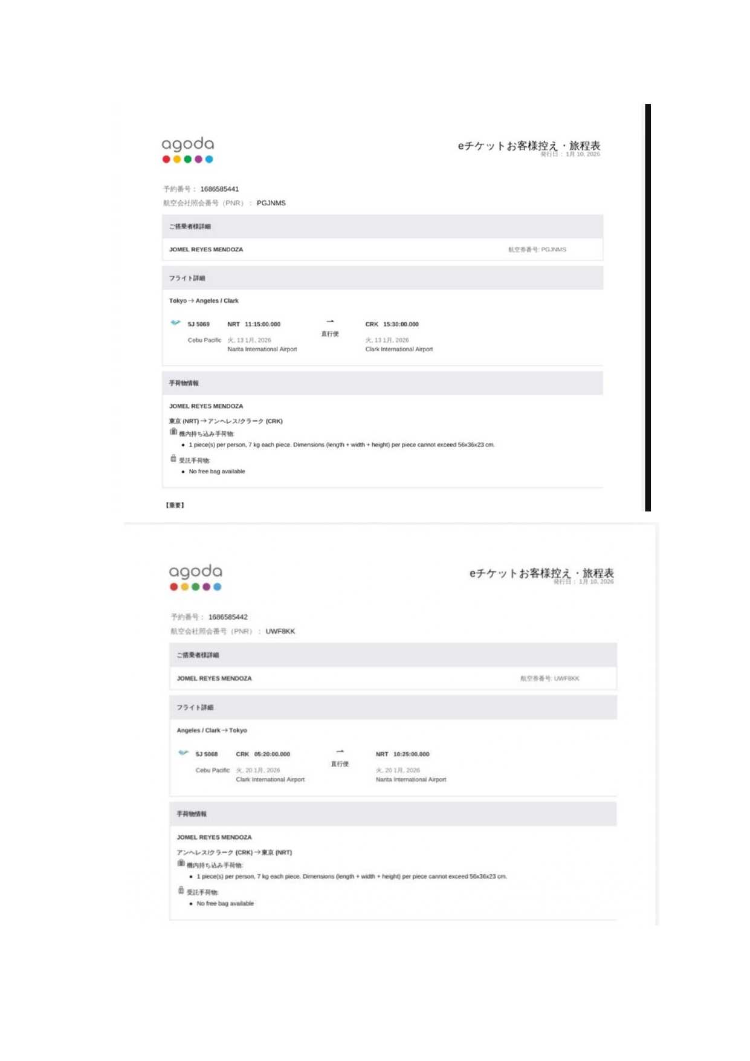Screen dimensions: 750x1061
Task: Click the carry-on baggage icon under 東京 (NRT) route
Action: (173, 432)
